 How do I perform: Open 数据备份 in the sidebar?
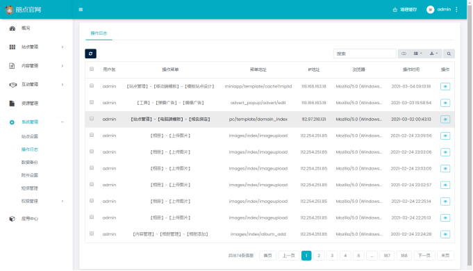tap(30, 163)
